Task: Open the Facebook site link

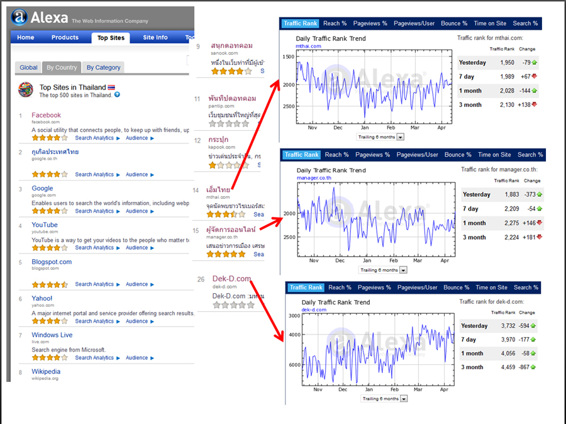Action: [x=46, y=115]
